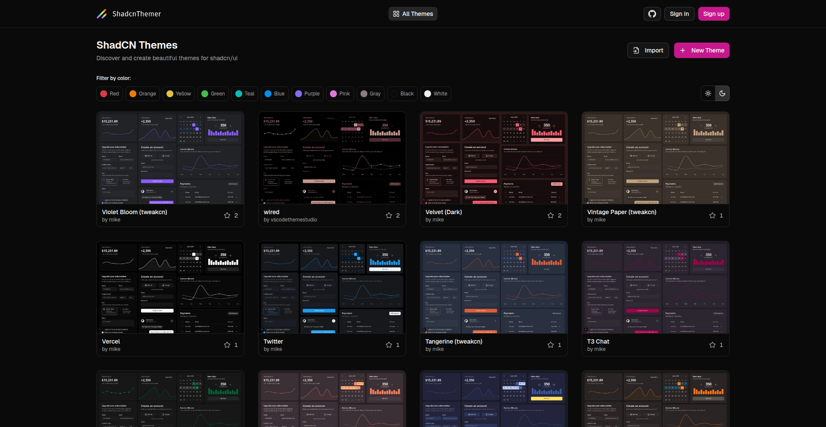
Task: Open the Twitter theme preview thumbnail
Action: pyautogui.click(x=332, y=288)
